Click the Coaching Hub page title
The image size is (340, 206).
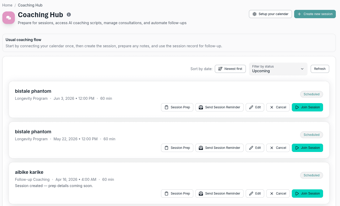click(x=40, y=15)
